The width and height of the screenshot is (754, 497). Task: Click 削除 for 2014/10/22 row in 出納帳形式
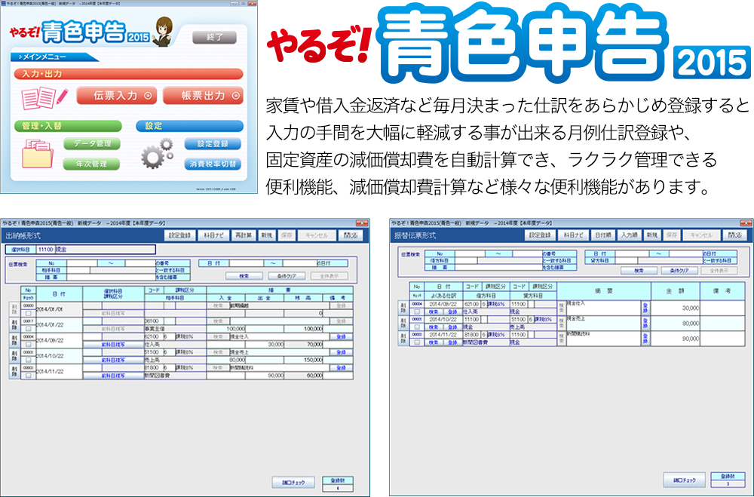click(14, 356)
